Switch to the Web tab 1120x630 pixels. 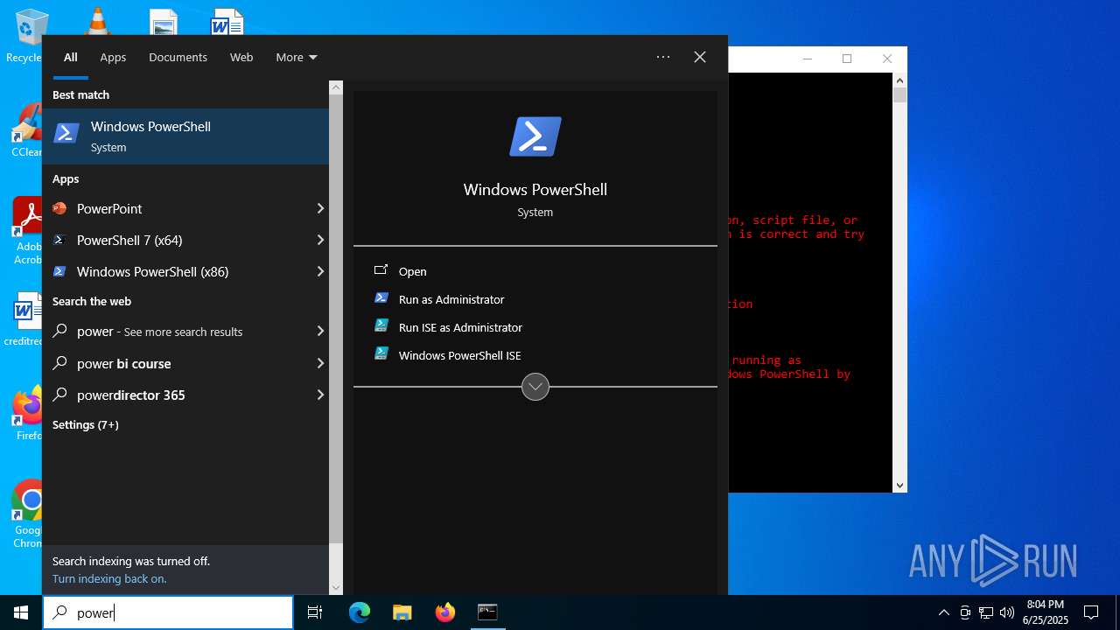point(241,57)
